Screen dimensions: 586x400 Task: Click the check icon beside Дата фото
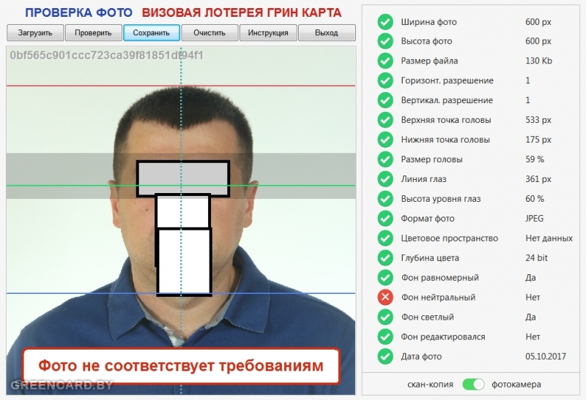[x=385, y=357]
